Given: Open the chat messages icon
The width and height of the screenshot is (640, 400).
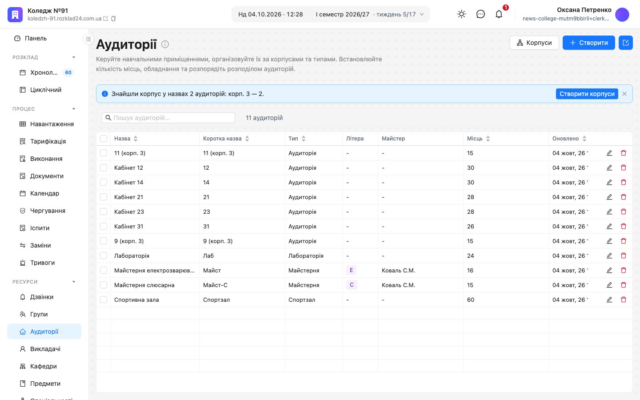Looking at the screenshot, I should pyautogui.click(x=480, y=14).
